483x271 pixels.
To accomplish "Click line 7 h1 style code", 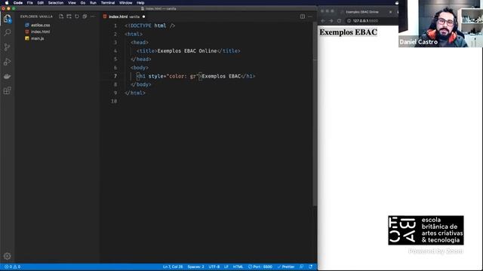I will (196, 76).
